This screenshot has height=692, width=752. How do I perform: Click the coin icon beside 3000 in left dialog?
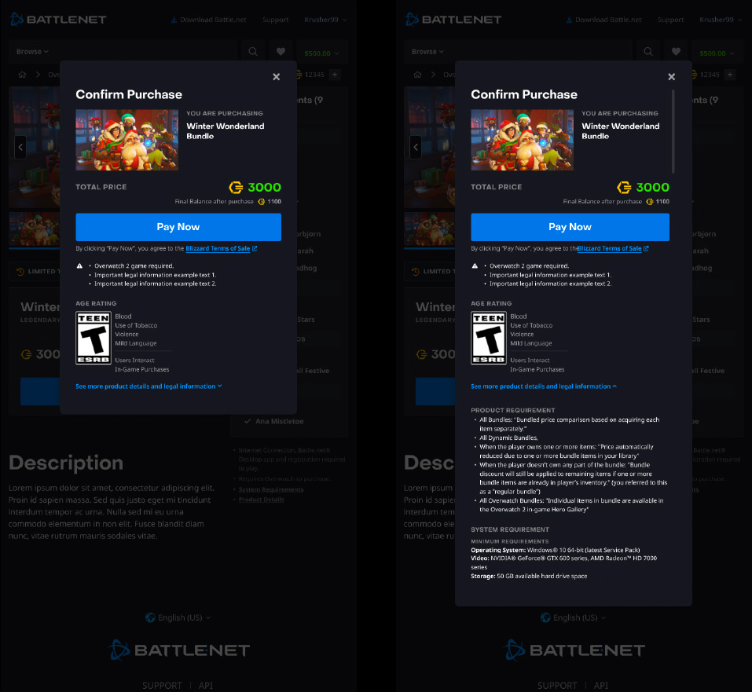coord(236,187)
